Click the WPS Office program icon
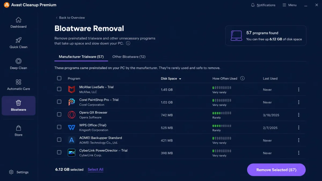Viewport: 322px width, 181px height. [72, 128]
